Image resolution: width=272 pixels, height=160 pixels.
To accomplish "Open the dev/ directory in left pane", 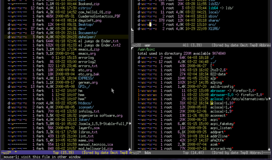I will click(82, 29).
